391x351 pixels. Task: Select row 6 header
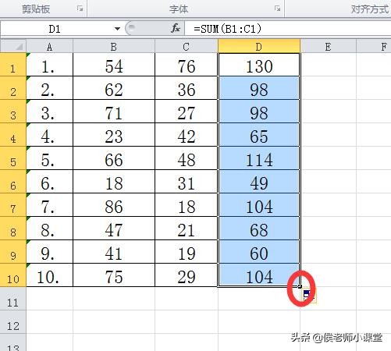13,182
